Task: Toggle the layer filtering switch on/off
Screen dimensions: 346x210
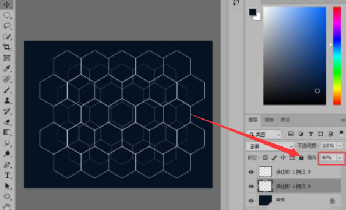Action: 341,134
